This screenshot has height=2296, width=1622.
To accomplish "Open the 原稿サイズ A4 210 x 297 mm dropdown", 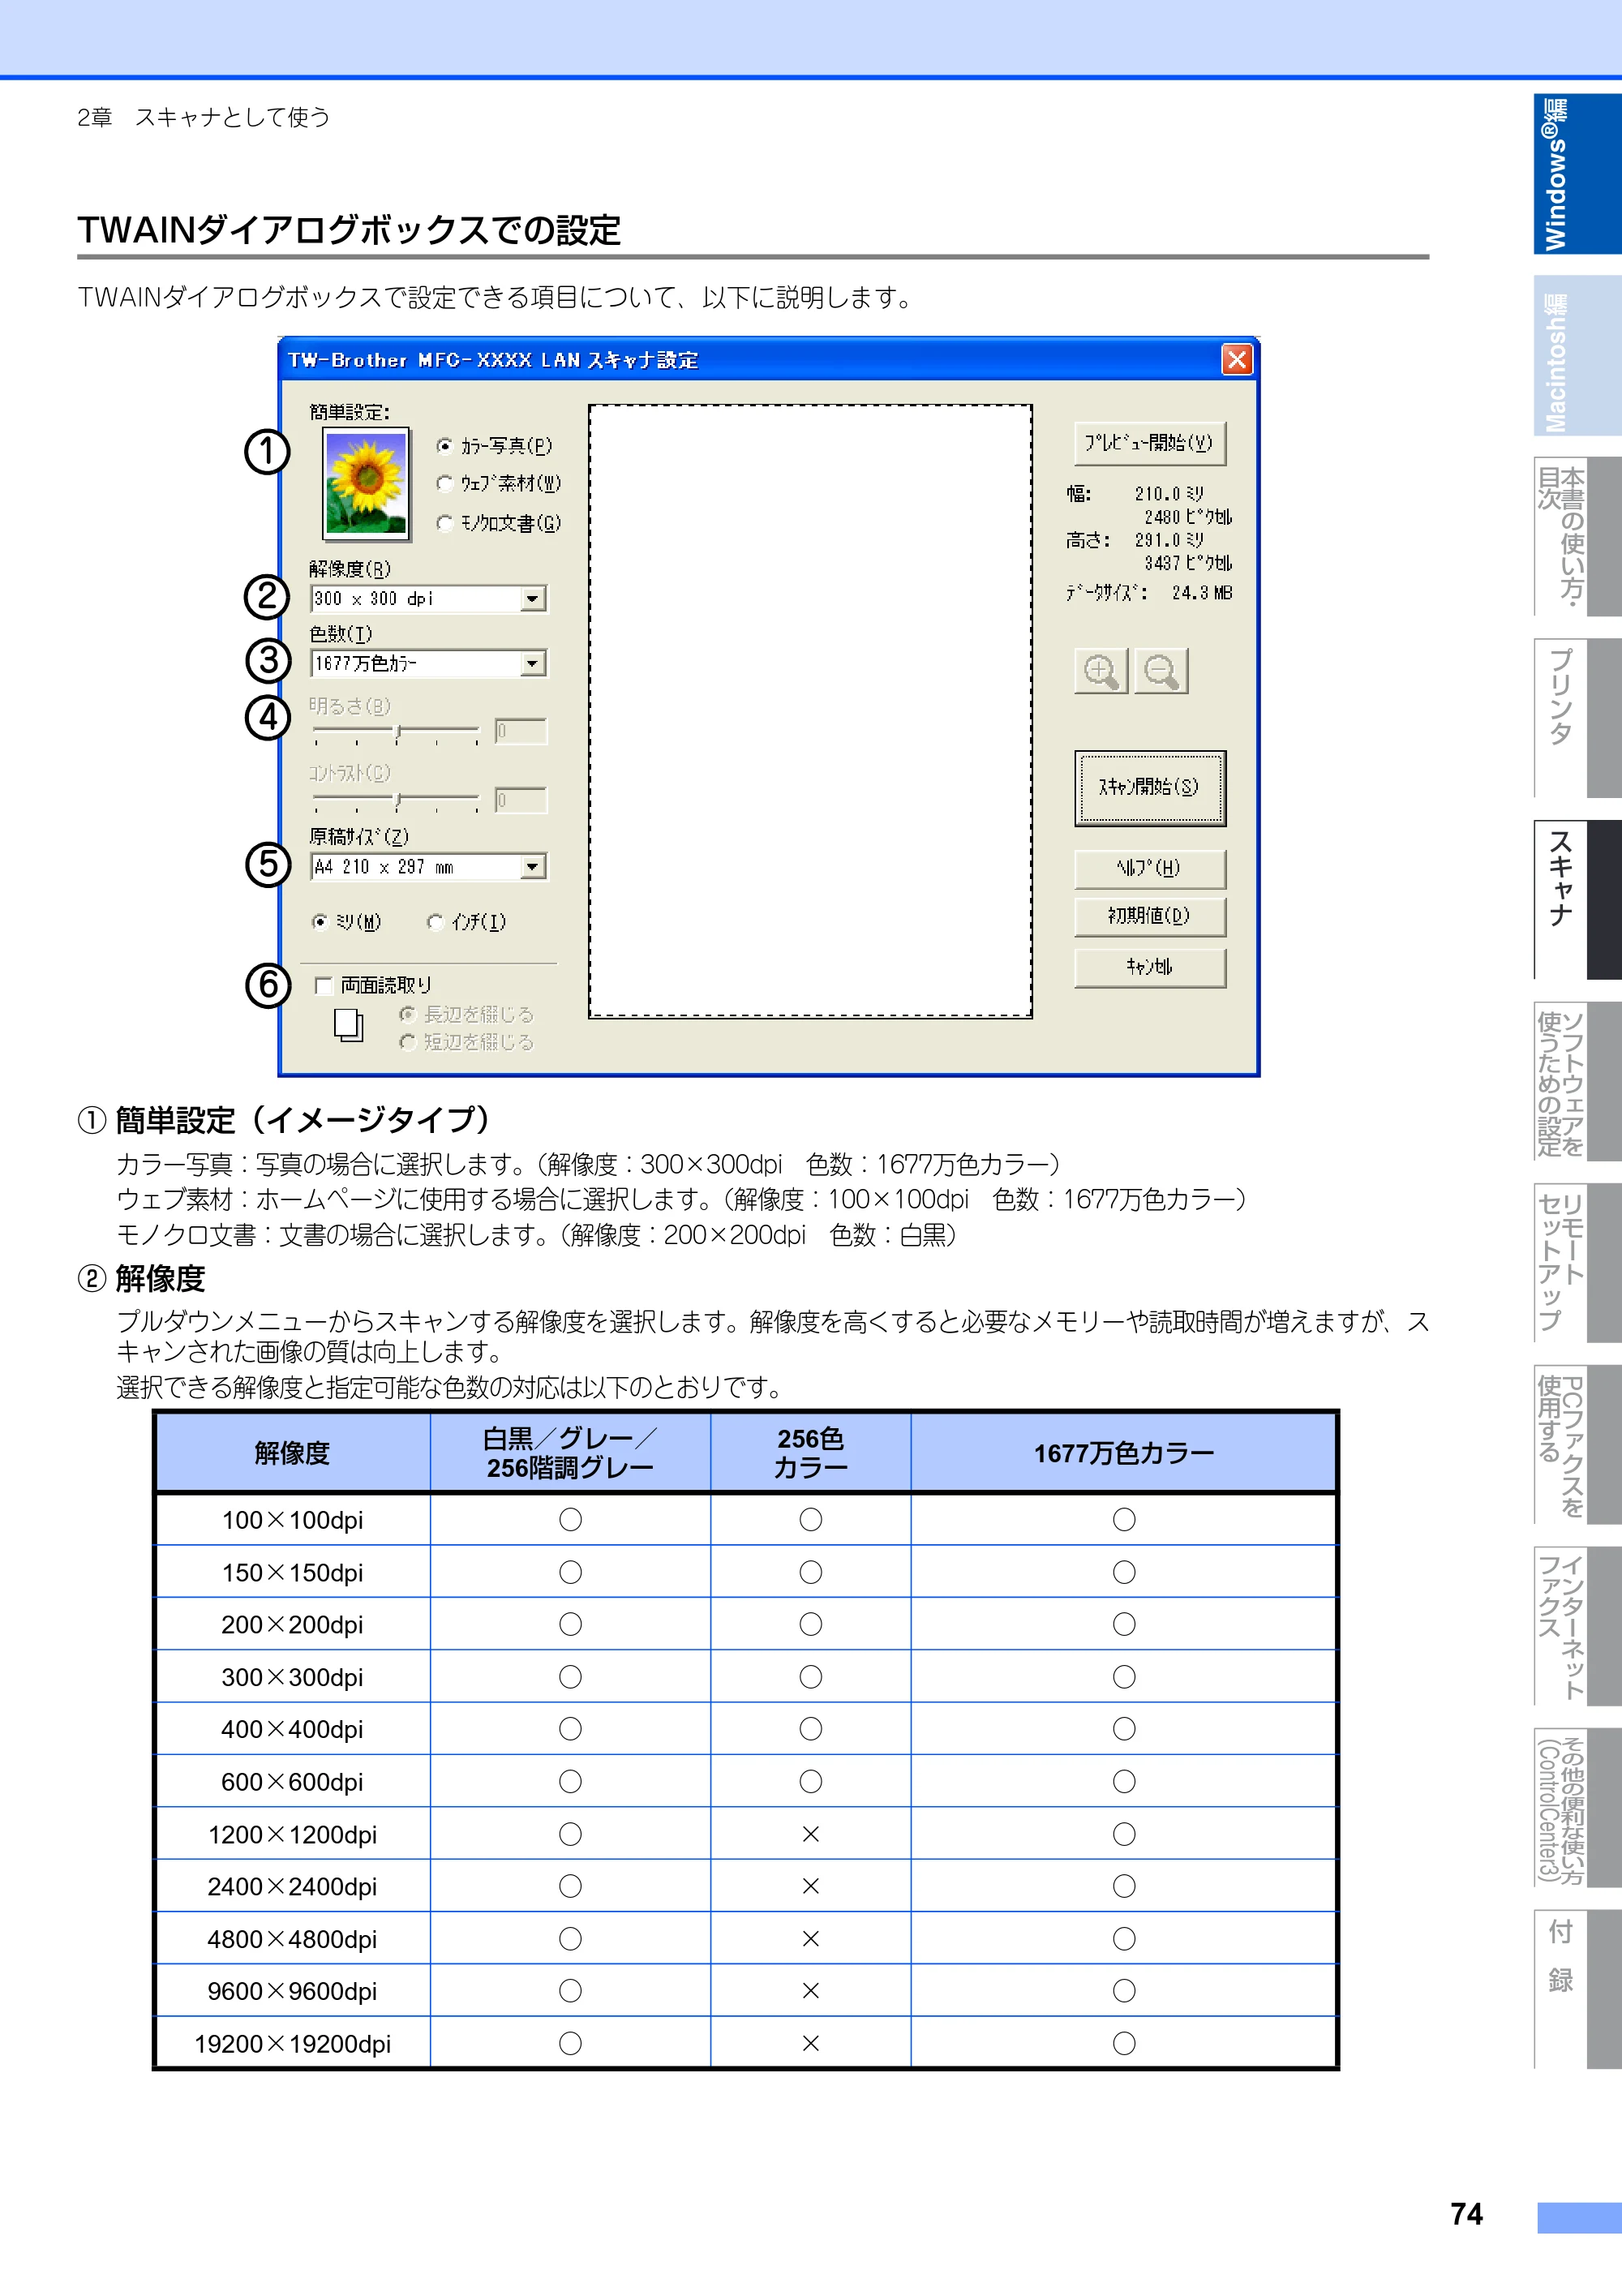I will (429, 867).
